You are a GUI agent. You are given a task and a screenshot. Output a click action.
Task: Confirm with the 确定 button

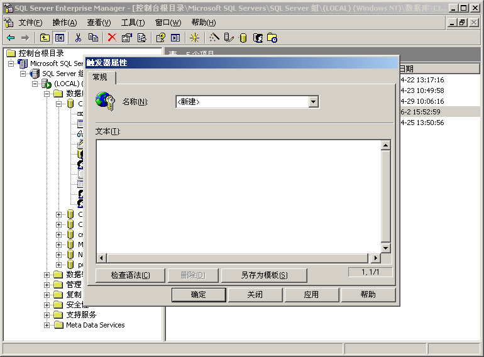click(199, 295)
